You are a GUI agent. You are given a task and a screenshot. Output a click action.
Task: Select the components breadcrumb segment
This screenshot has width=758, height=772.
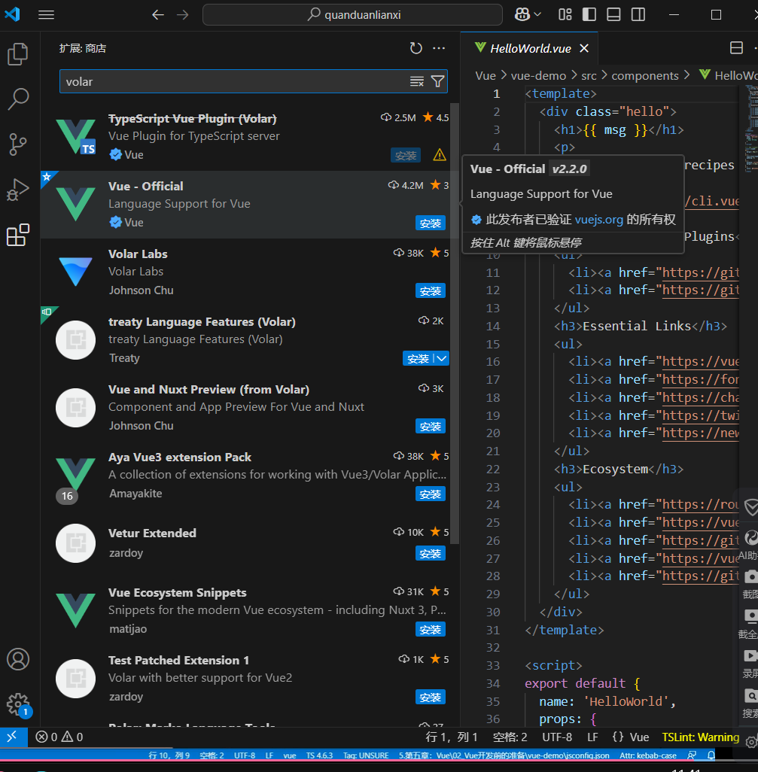645,75
